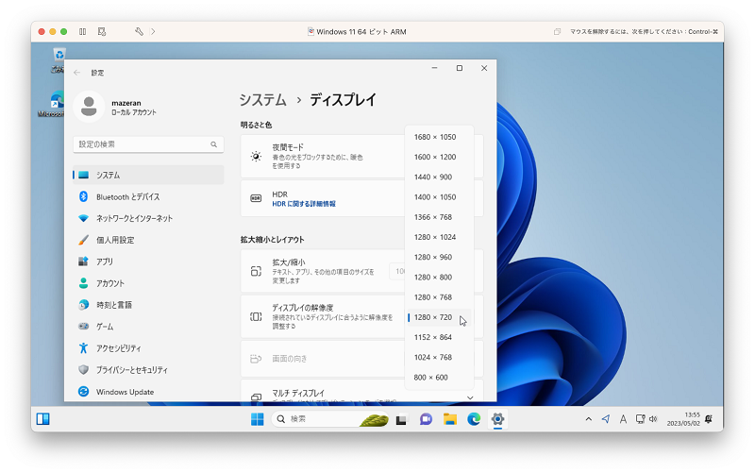
Task: Open Widgets panel on taskbar
Action: pos(42,419)
